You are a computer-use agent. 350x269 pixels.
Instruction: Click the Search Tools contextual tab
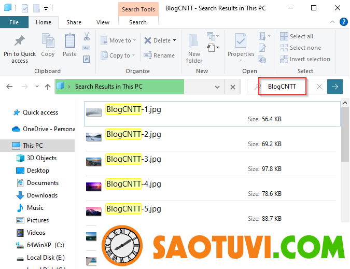click(x=138, y=9)
